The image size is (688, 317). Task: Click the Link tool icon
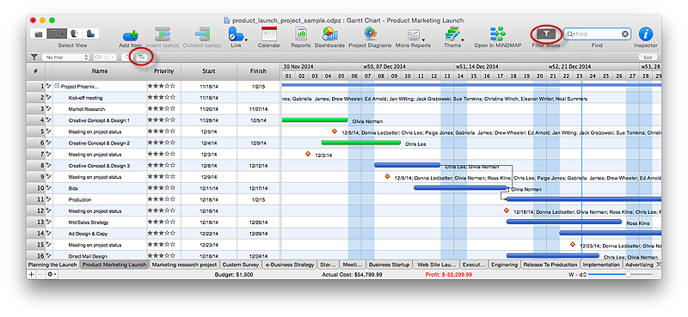236,34
